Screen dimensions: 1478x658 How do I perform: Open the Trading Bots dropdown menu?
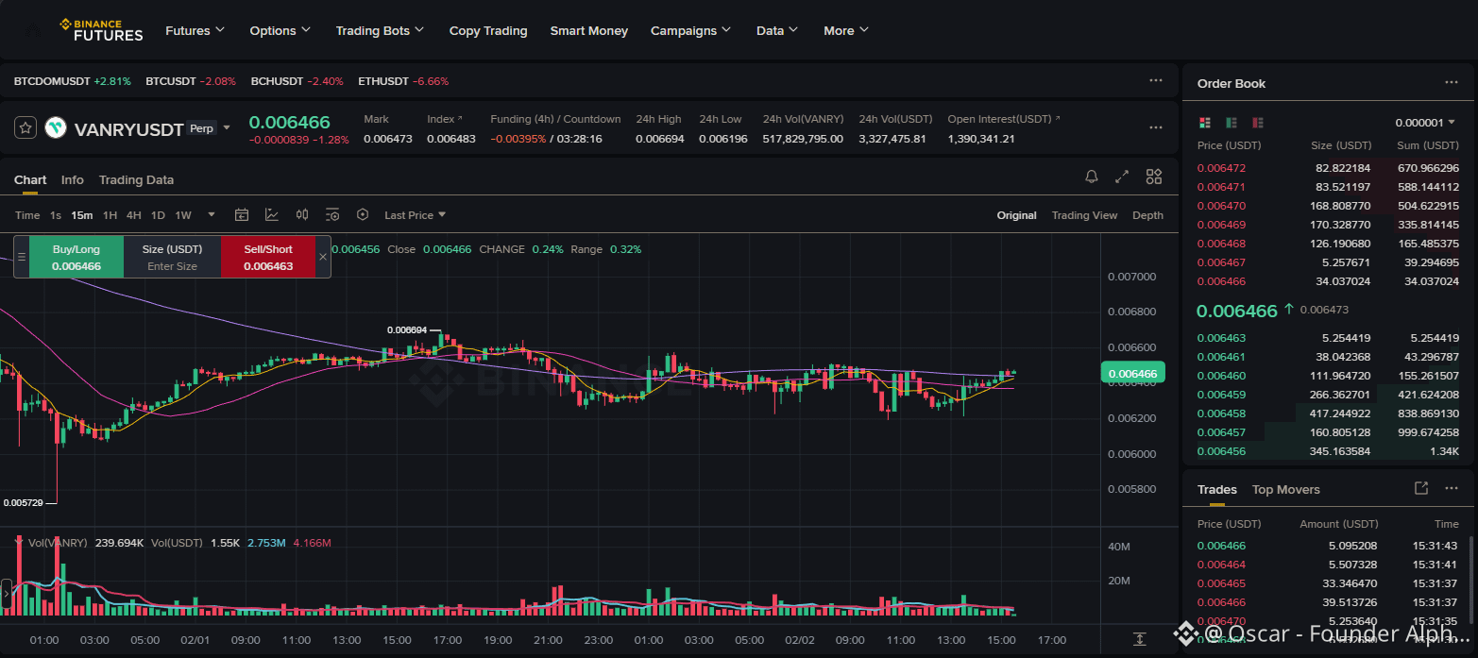click(380, 30)
